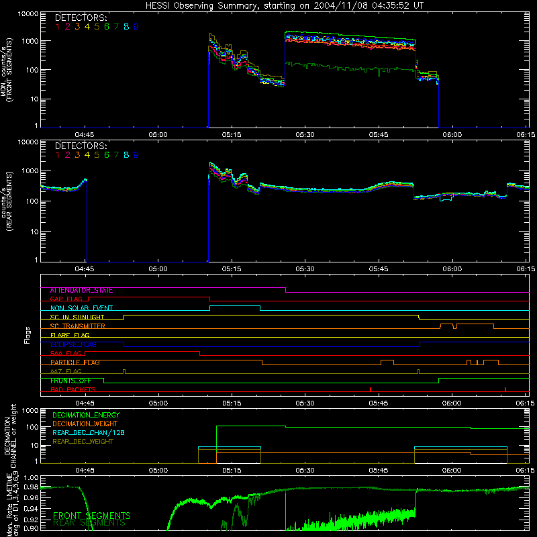Click the 1.00 tick on the livetime plot
The image size is (537, 537).
[32, 478]
